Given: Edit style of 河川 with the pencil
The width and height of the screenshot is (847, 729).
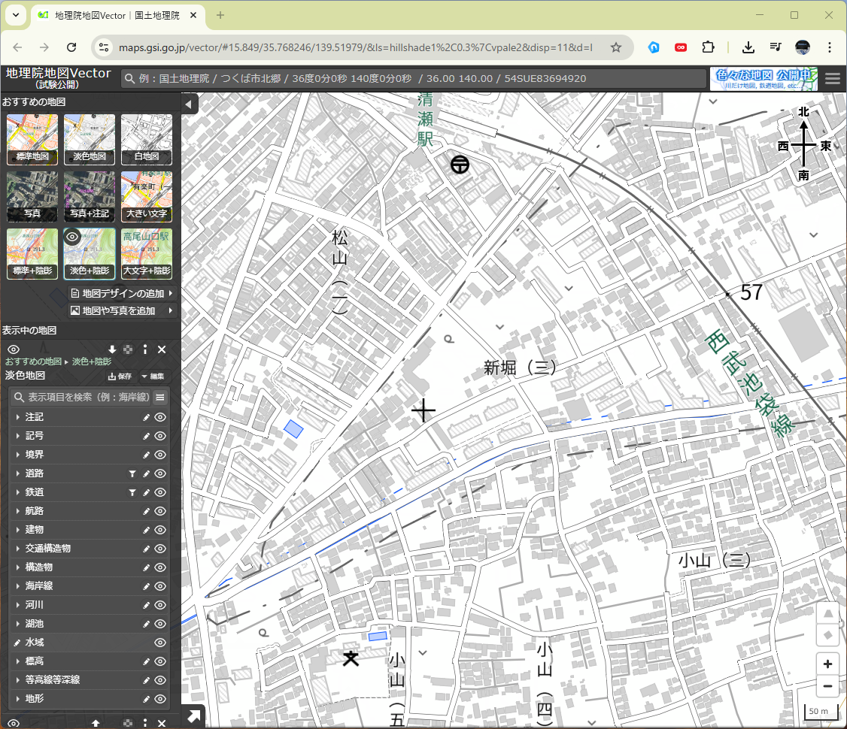Looking at the screenshot, I should (x=146, y=606).
